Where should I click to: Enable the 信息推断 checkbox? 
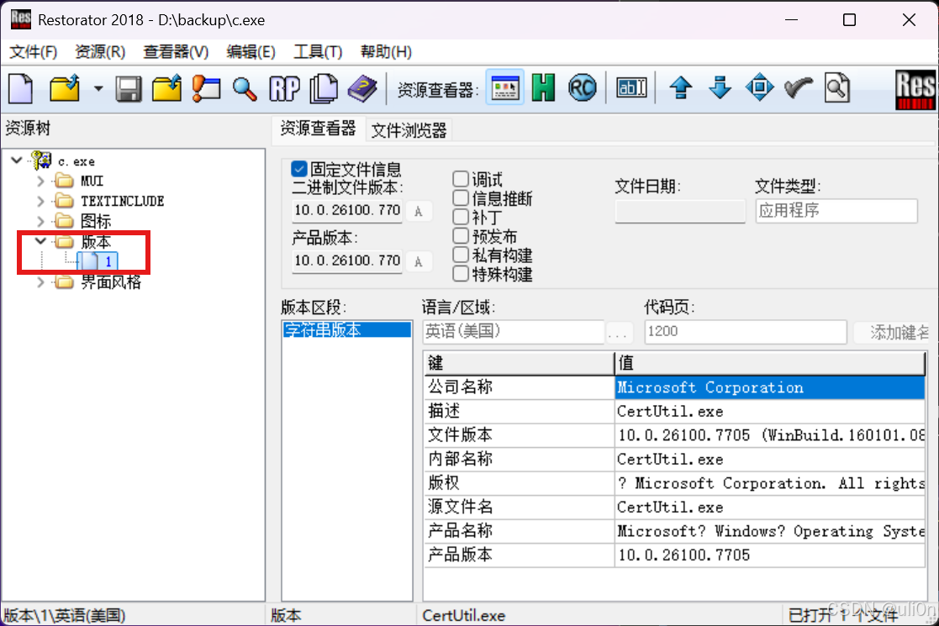pyautogui.click(x=461, y=198)
